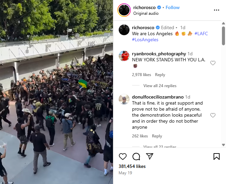Expand View all 23 replies

(x=160, y=146)
